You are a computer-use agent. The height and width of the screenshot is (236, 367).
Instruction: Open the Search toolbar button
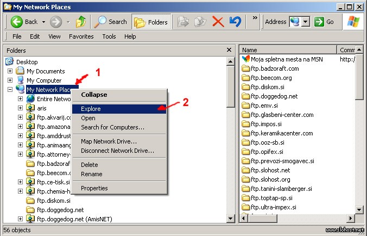110,22
